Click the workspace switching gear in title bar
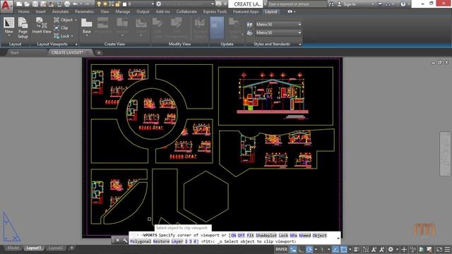 158,4
